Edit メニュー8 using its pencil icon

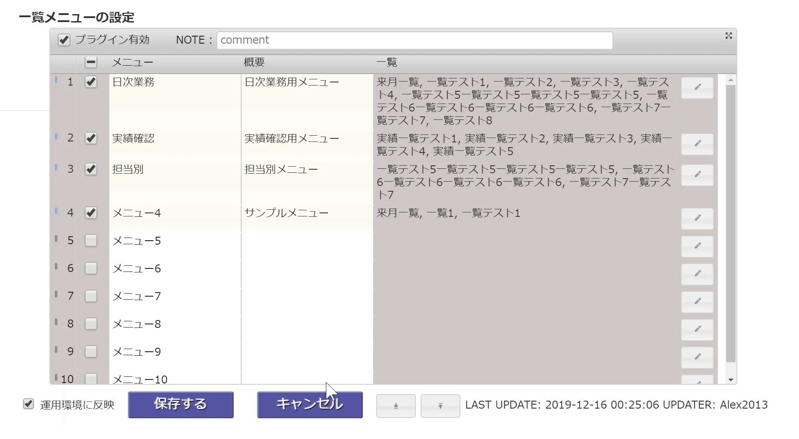[x=697, y=330]
